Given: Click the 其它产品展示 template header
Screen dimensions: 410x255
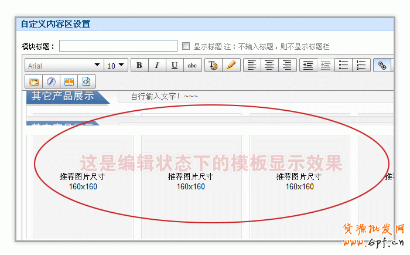Looking at the screenshot, I should pos(63,96).
